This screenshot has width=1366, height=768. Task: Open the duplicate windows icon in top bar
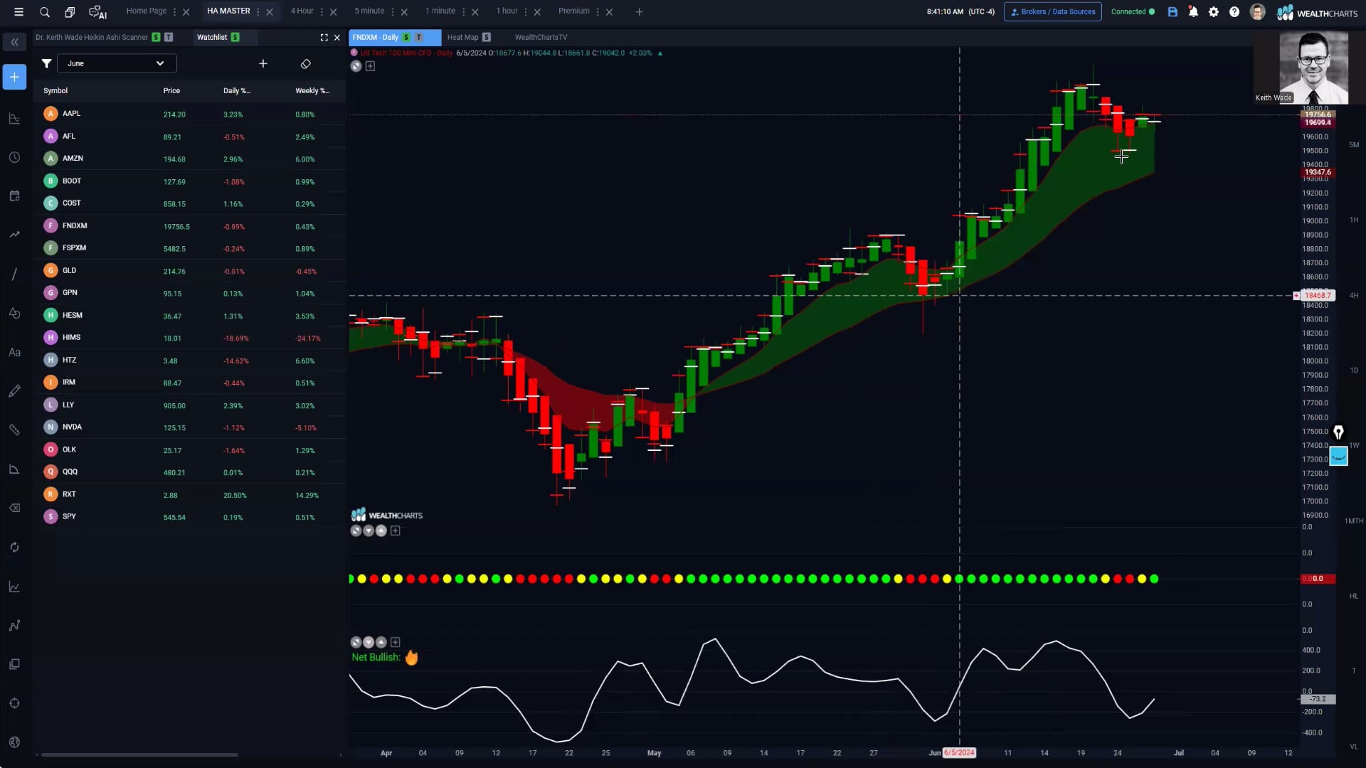pyautogui.click(x=70, y=12)
